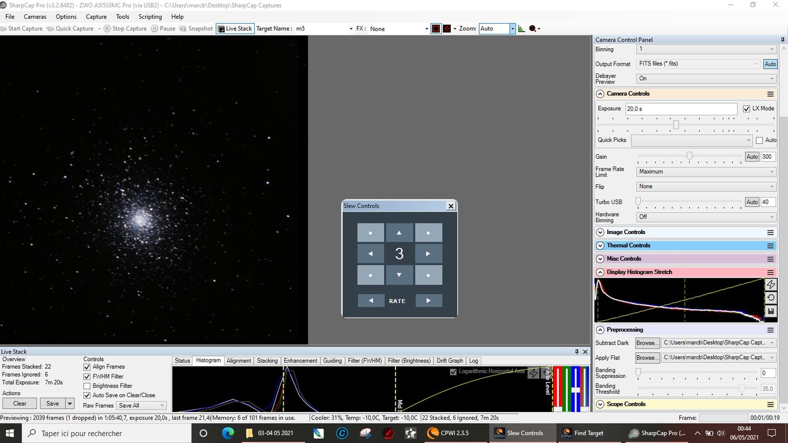788x443 pixels.
Task: Click Browse for Subtract Dark
Action: coord(646,343)
